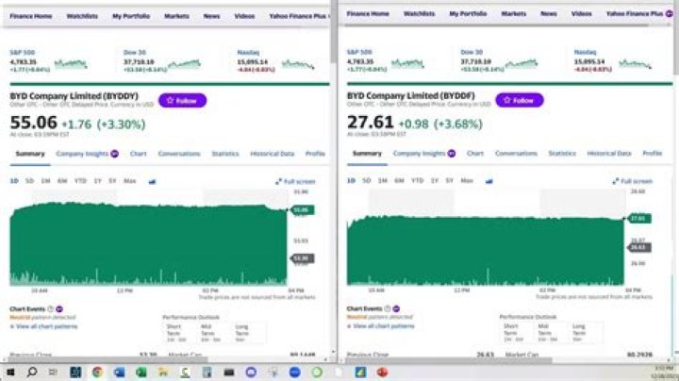Select 5Y chart range for BYDDF
Image resolution: width=679 pixels, height=381 pixels.
[450, 180]
